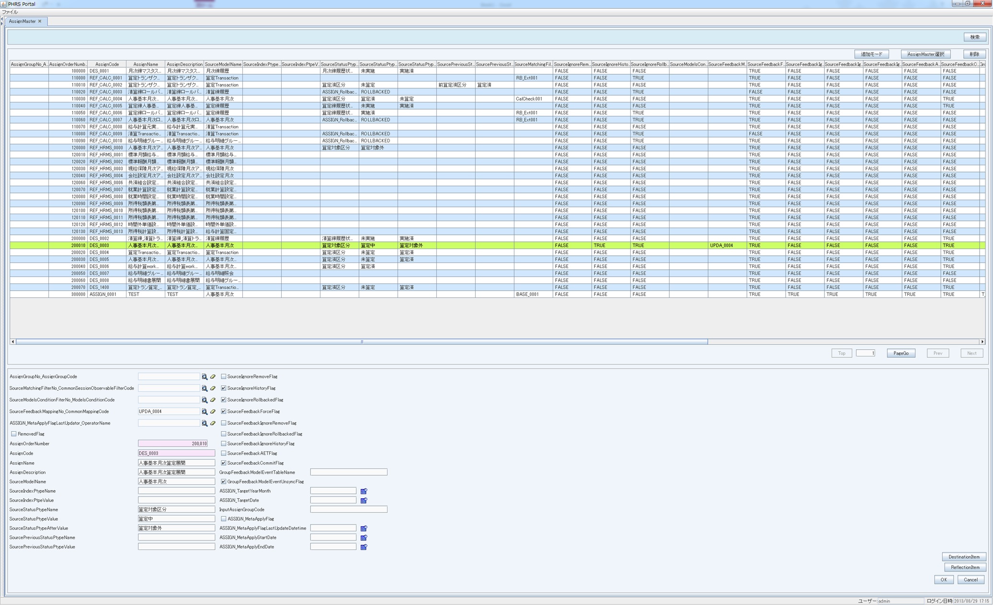Select the REF_HRMS_0006 row

(x=497, y=183)
